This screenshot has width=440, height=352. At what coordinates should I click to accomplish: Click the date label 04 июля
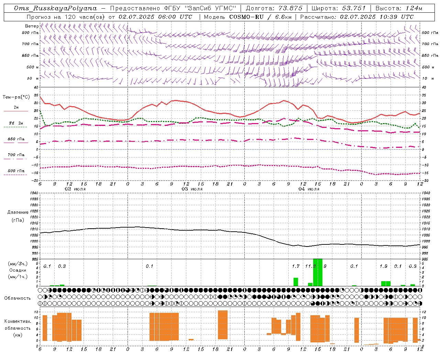309,189
